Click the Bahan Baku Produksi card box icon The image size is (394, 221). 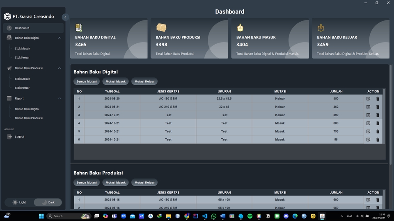161,27
